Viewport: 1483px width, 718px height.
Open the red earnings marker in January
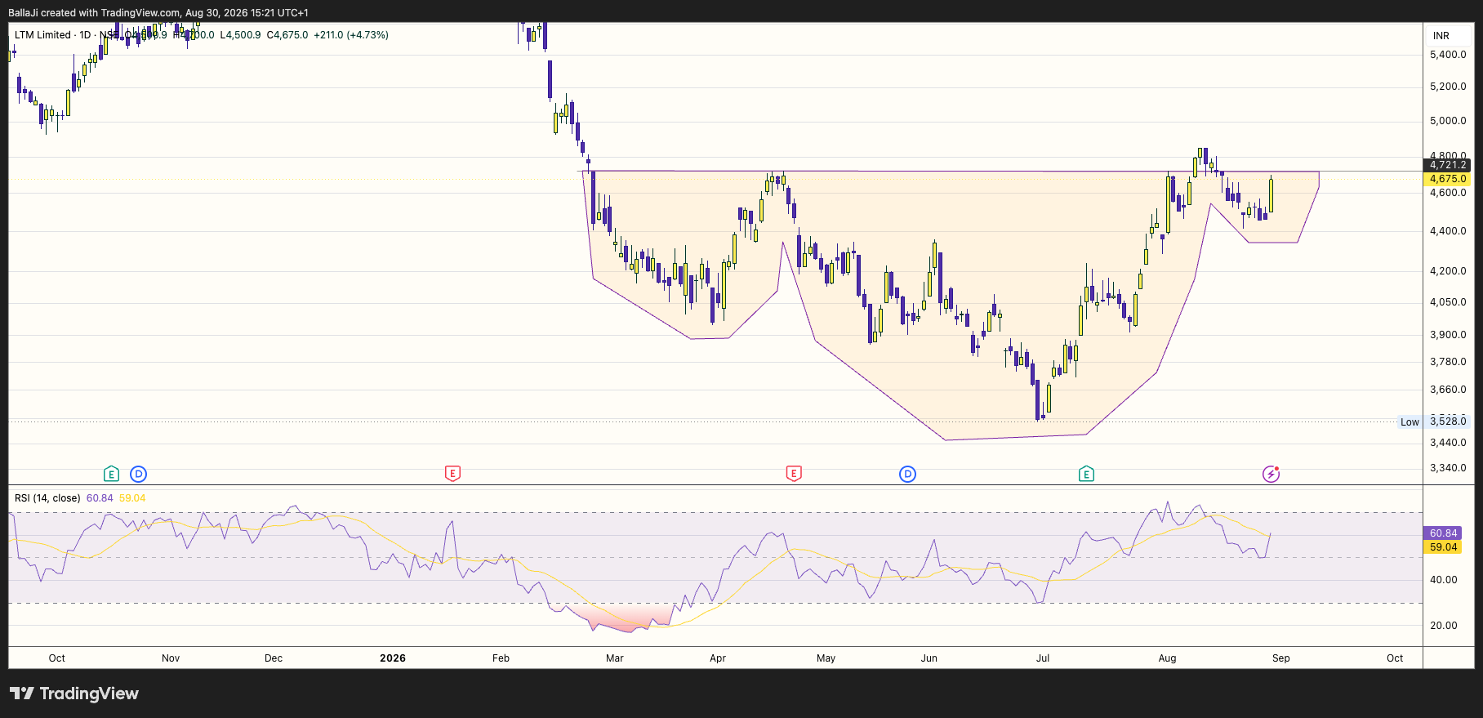pos(452,474)
